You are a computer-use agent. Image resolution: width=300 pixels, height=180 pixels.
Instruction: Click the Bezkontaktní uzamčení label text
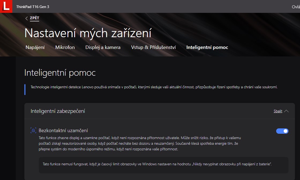pos(63,131)
